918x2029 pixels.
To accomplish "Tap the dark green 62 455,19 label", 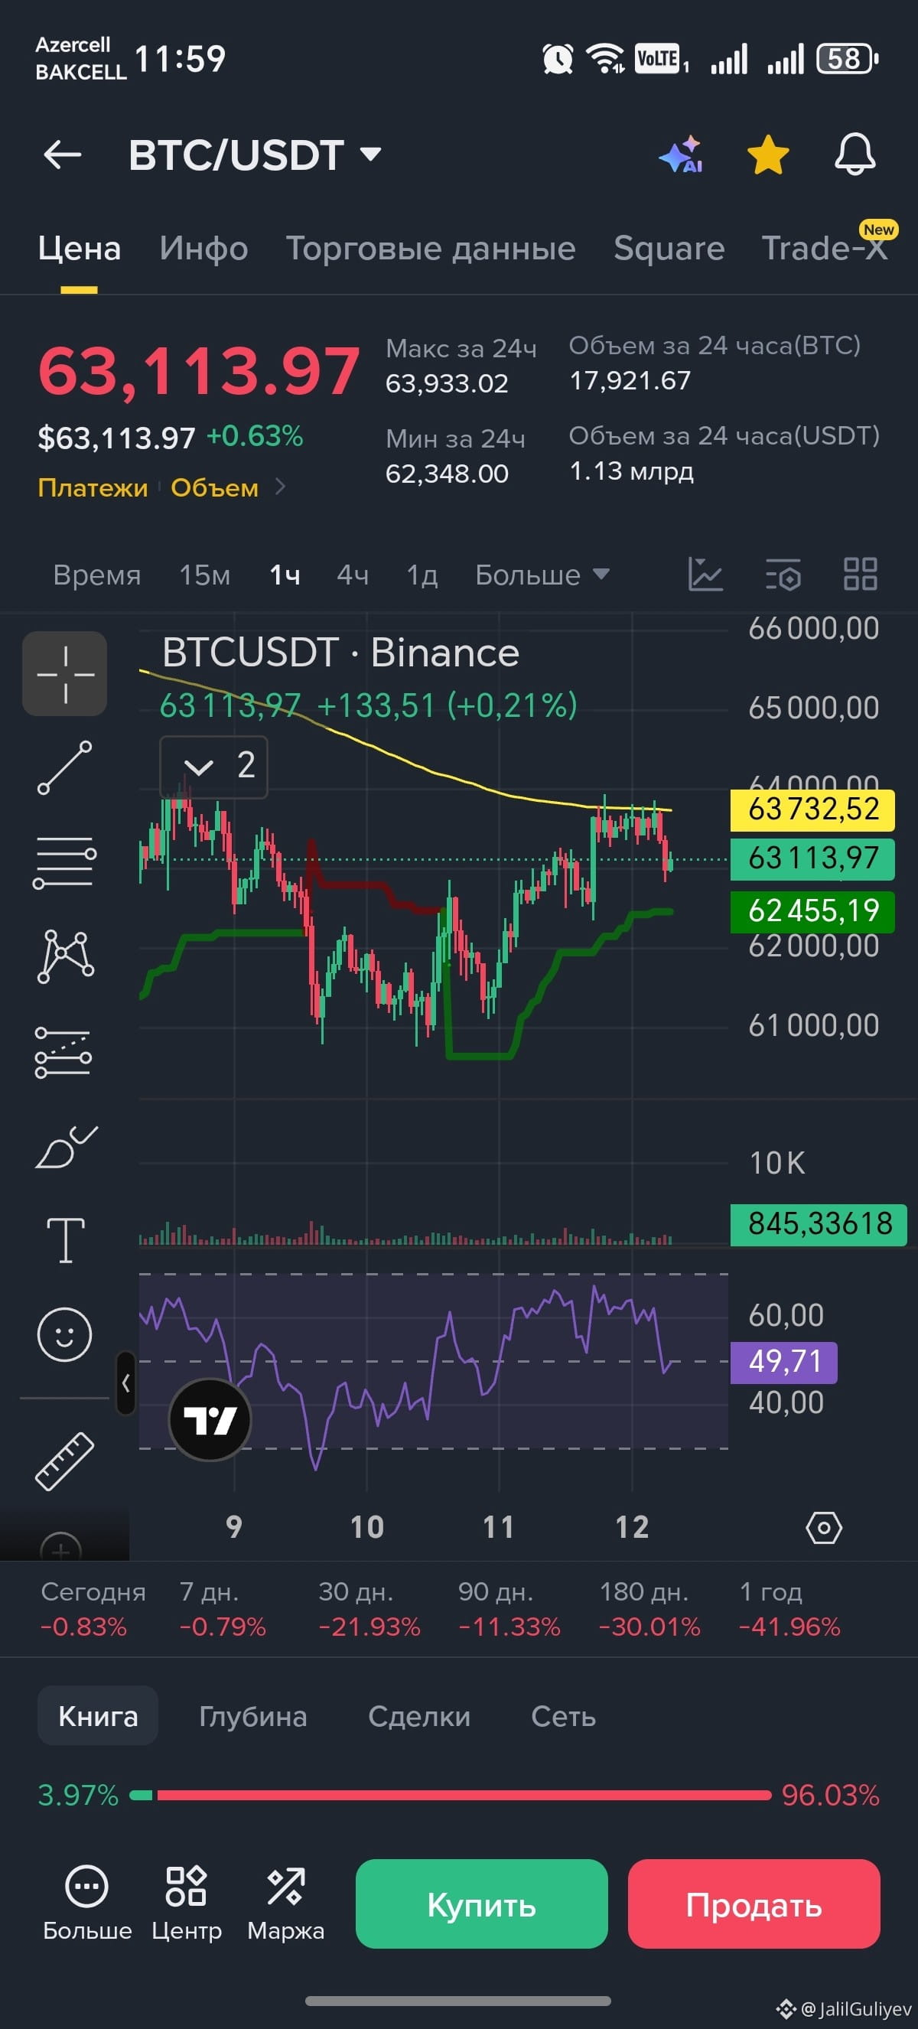I will (812, 911).
